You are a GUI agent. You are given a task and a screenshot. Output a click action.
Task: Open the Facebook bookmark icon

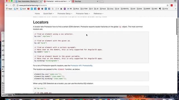tap(49, 9)
